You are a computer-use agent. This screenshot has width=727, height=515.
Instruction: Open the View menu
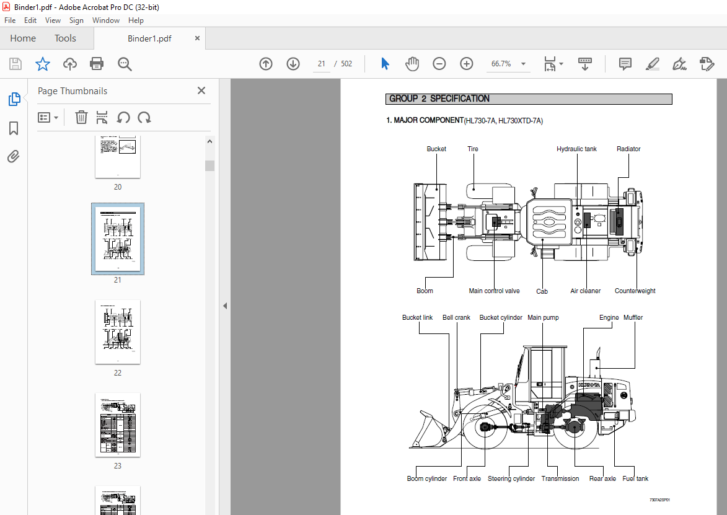53,20
